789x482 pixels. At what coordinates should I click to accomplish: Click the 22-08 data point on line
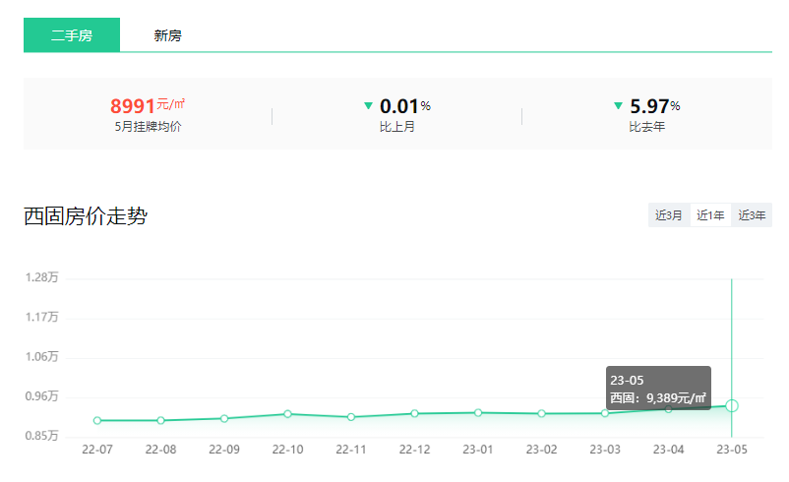[x=160, y=420]
